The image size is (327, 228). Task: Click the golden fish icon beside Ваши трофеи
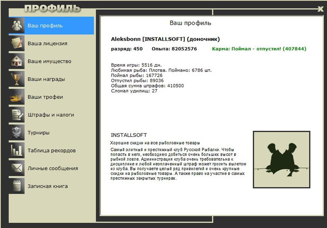[17, 97]
